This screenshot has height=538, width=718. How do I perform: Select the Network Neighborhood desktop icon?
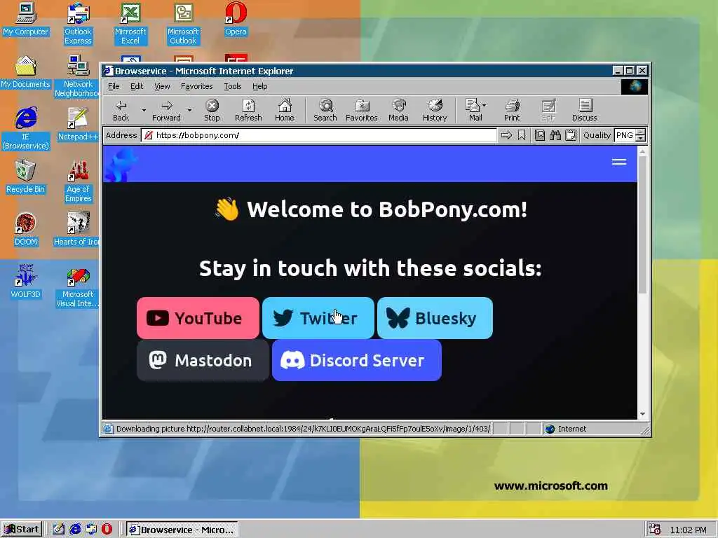77,76
